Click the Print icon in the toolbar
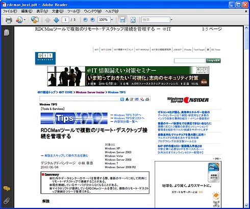This screenshot has height=209, width=250. (9, 20)
